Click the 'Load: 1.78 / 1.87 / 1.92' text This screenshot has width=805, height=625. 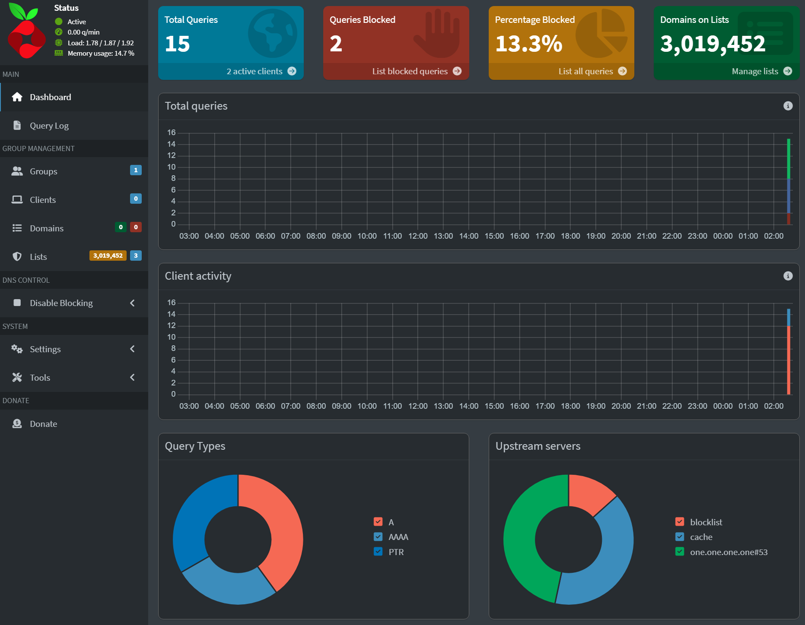click(101, 43)
